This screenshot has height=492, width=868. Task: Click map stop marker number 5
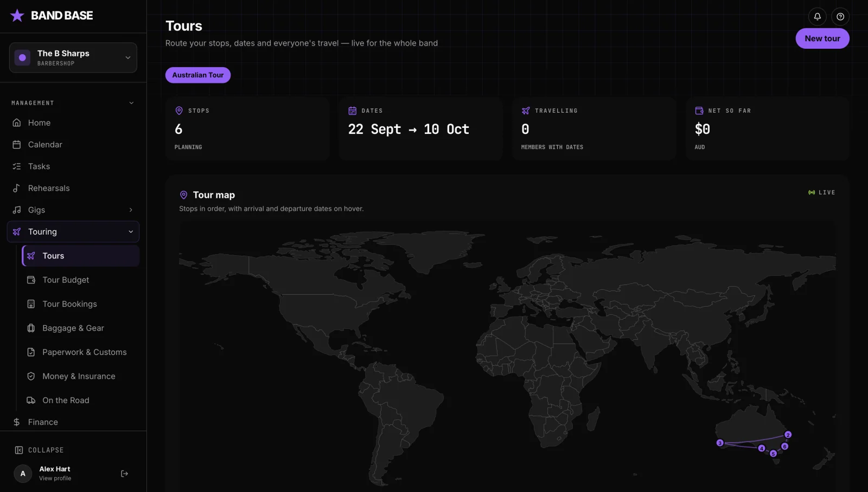pyautogui.click(x=773, y=454)
